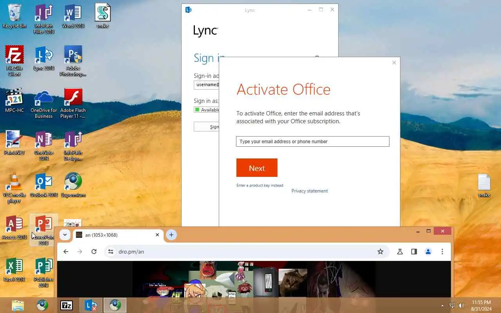The height and width of the screenshot is (313, 501).
Task: Expand browser tab search dropdown
Action: (65, 235)
